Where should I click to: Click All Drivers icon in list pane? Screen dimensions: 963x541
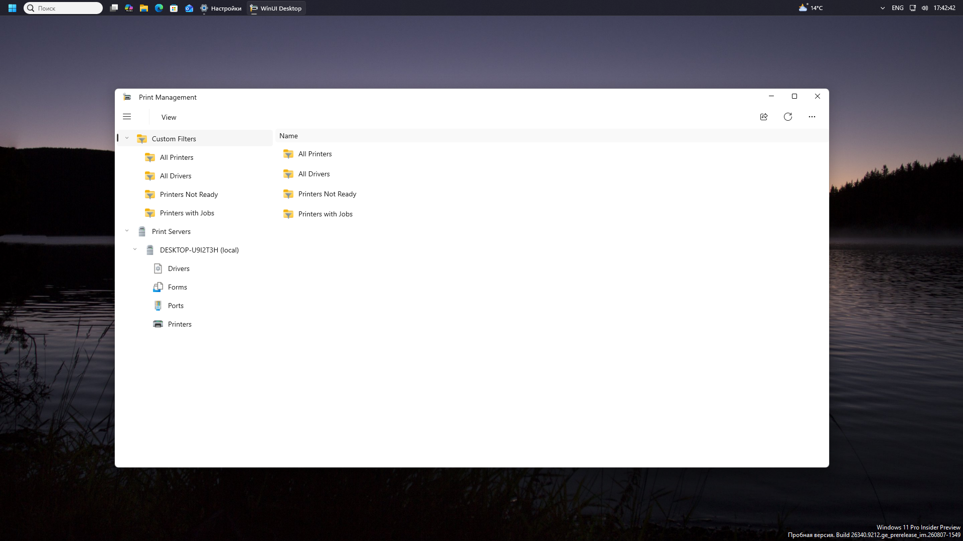(x=288, y=174)
